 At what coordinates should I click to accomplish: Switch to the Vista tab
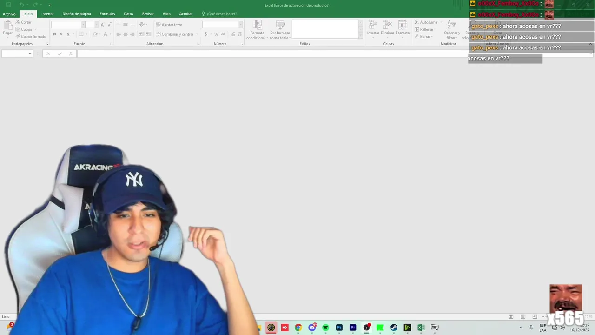166,14
